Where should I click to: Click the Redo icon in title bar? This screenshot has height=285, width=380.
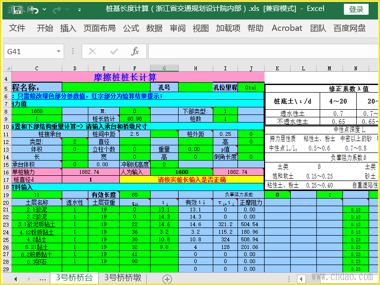(x=57, y=10)
